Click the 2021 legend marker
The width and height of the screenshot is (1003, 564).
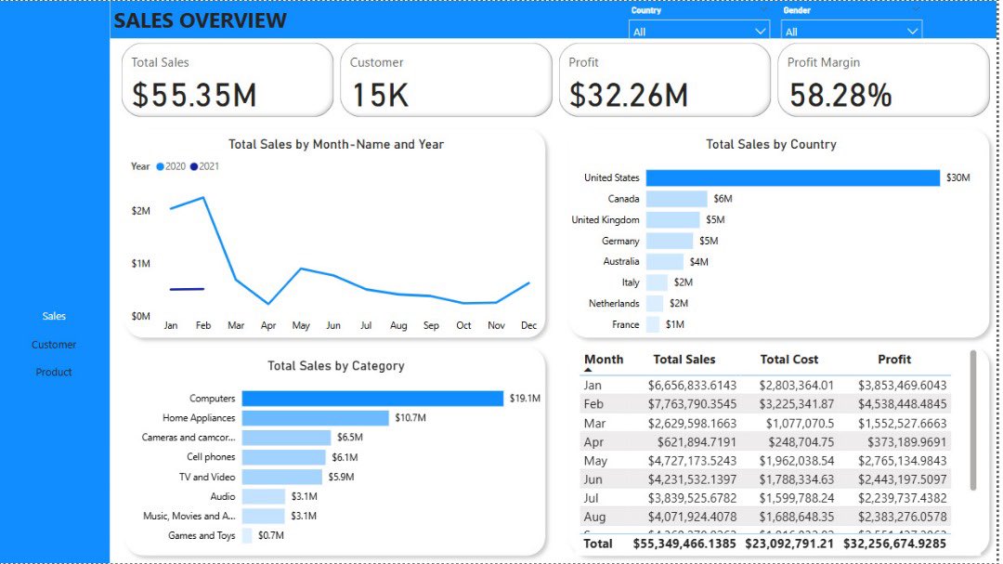point(194,166)
